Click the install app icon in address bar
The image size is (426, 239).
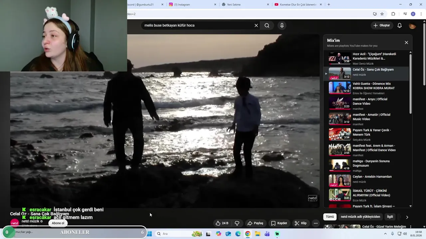click(x=375, y=14)
